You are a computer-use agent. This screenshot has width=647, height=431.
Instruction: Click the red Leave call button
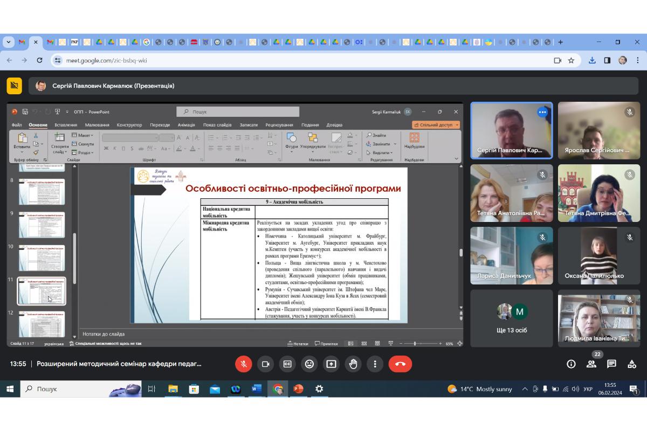point(400,364)
